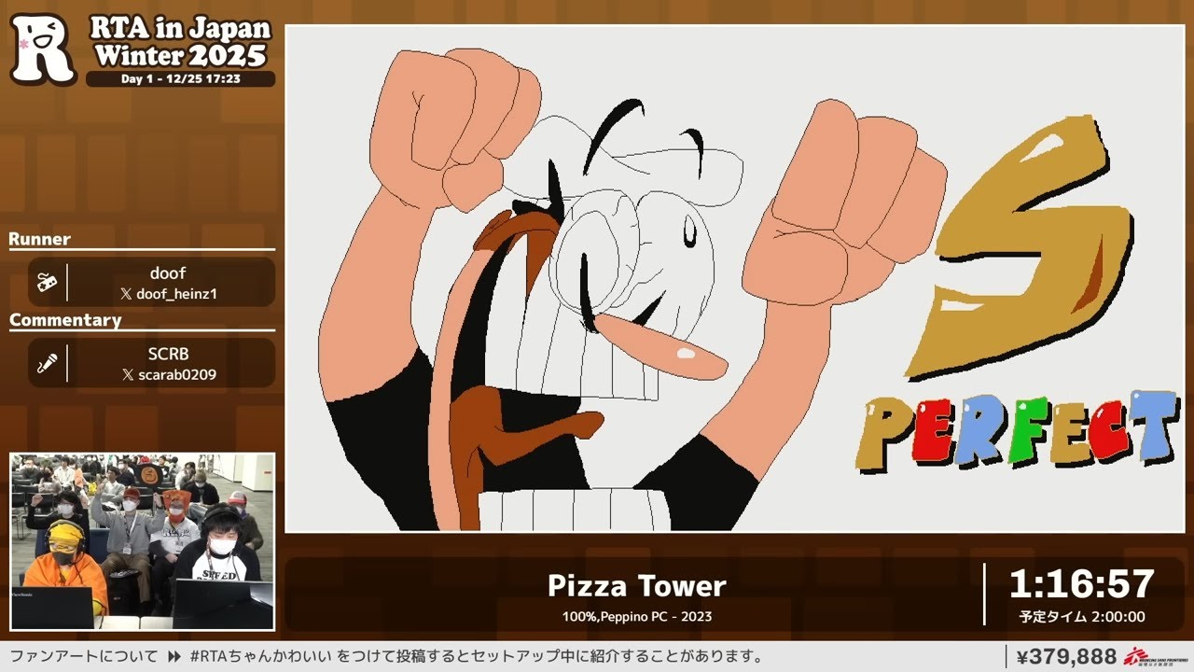The image size is (1194, 672).
Task: Click the Pizza Tower game title
Action: pos(636,586)
